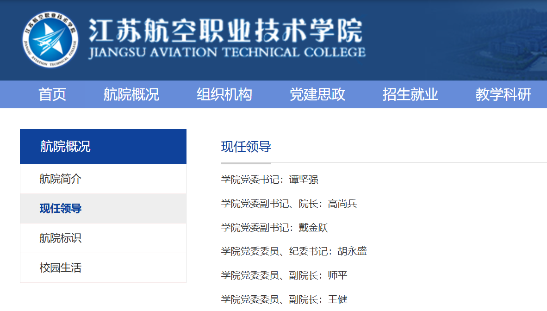Screen dimensions: 547x311
Task: Open 航院概况 in the top navigation bar
Action: [x=131, y=94]
